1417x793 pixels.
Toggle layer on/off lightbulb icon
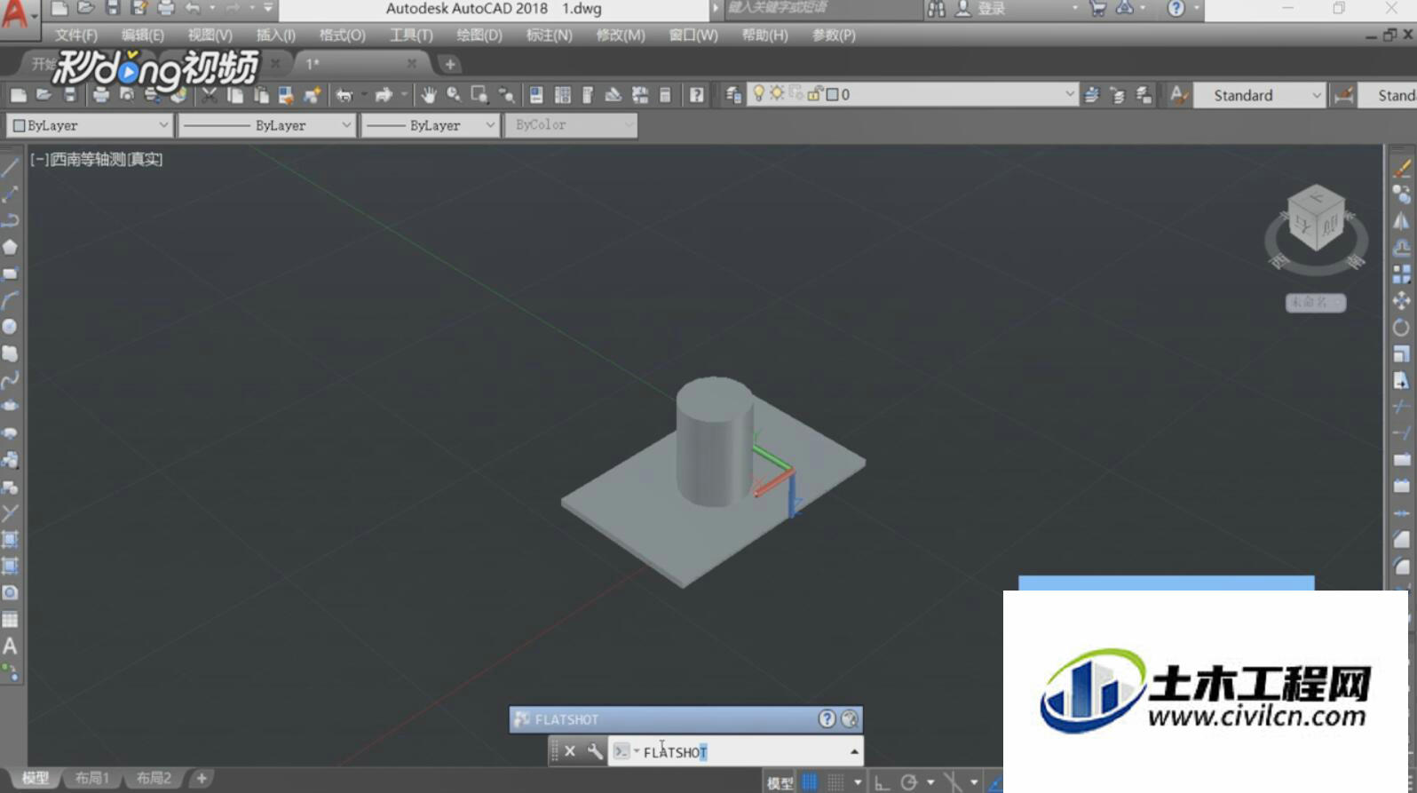(x=759, y=94)
